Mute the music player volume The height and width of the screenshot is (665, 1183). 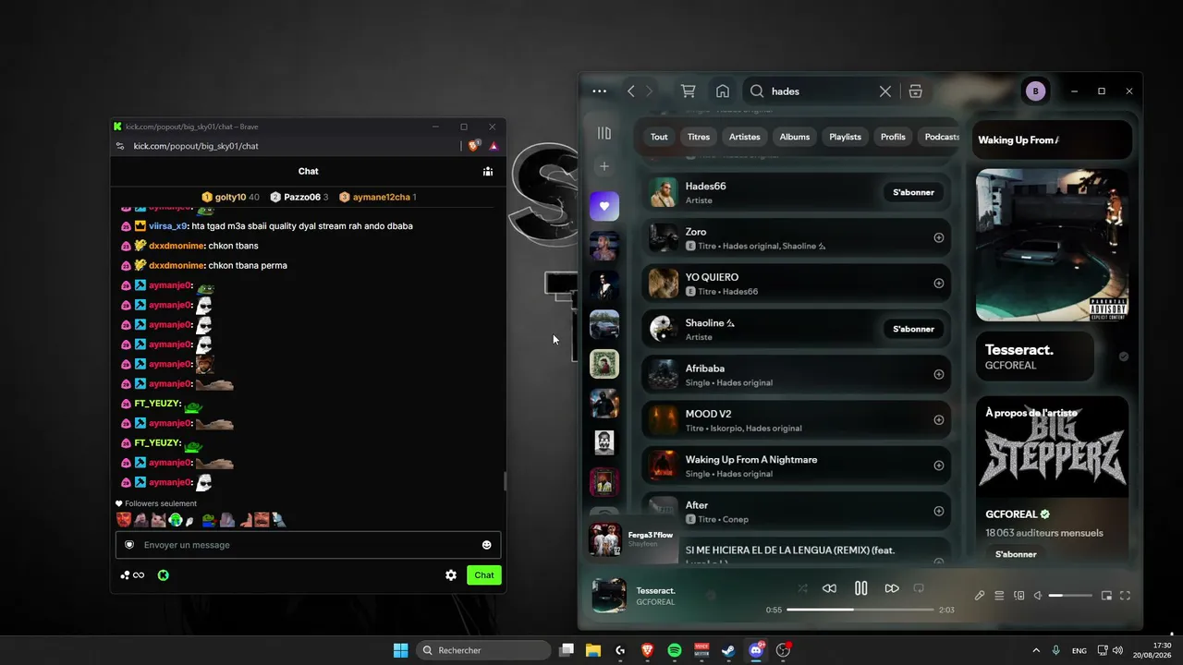pos(1038,596)
